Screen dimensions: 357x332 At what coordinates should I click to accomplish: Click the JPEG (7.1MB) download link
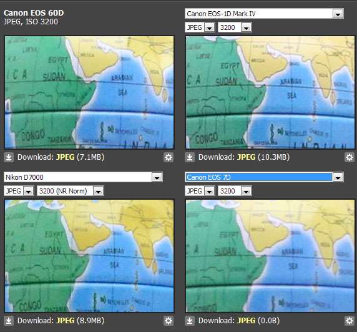click(80, 157)
